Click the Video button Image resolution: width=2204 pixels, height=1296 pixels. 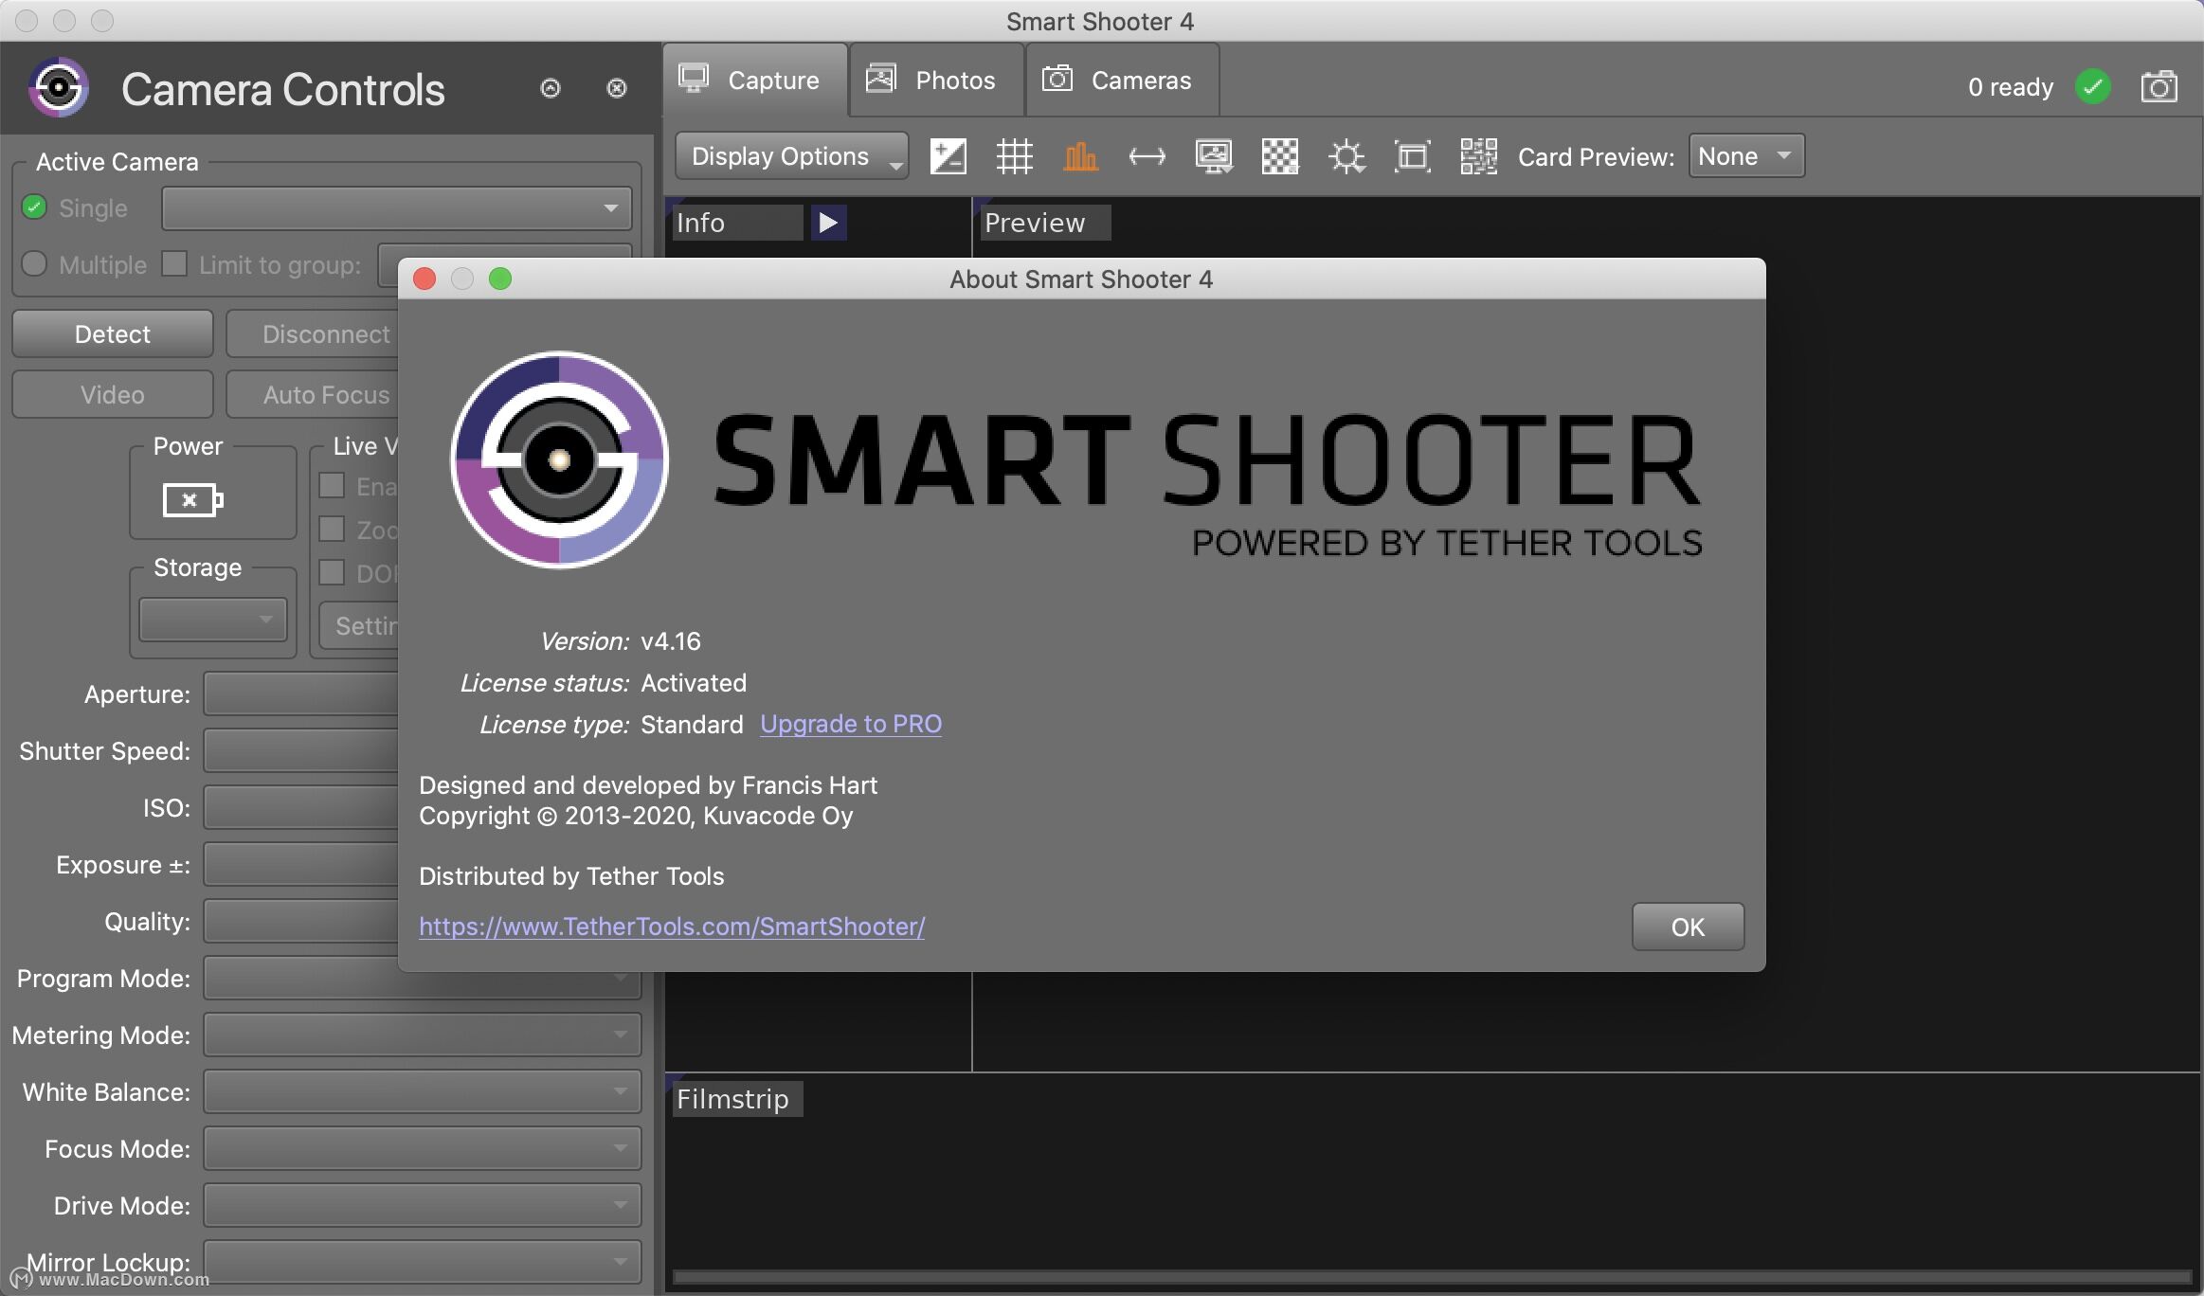(113, 394)
